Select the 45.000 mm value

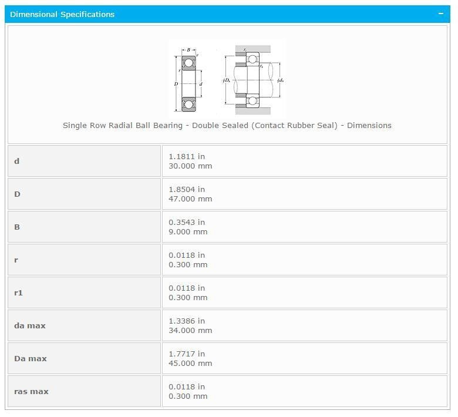tap(190, 364)
